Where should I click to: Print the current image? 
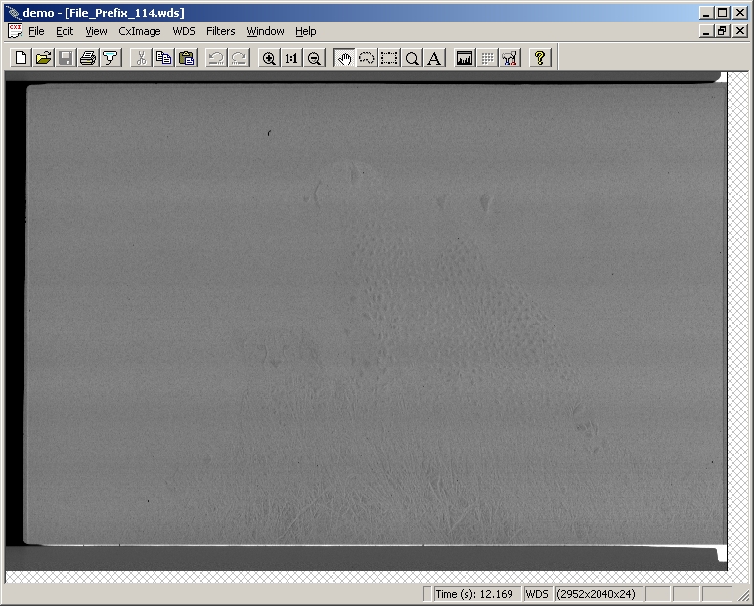(x=87, y=58)
